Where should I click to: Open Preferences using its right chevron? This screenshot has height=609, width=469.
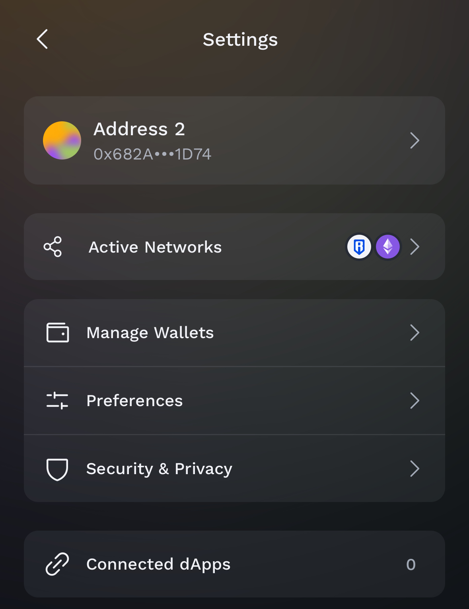click(x=415, y=401)
